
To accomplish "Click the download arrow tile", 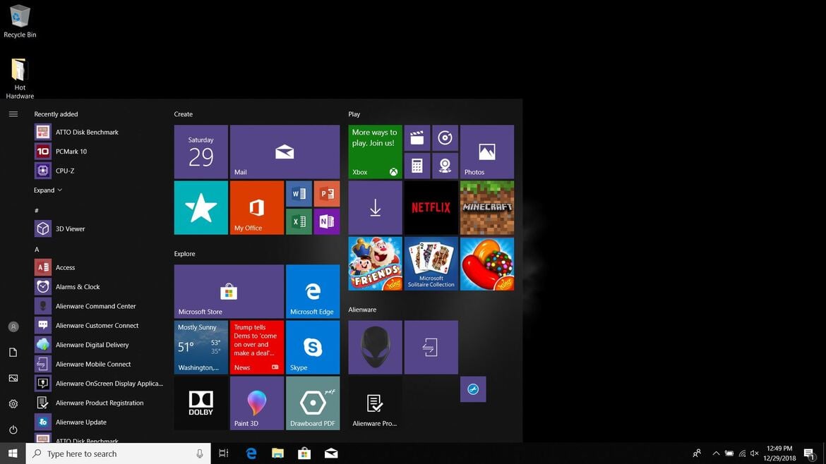I will (x=375, y=207).
